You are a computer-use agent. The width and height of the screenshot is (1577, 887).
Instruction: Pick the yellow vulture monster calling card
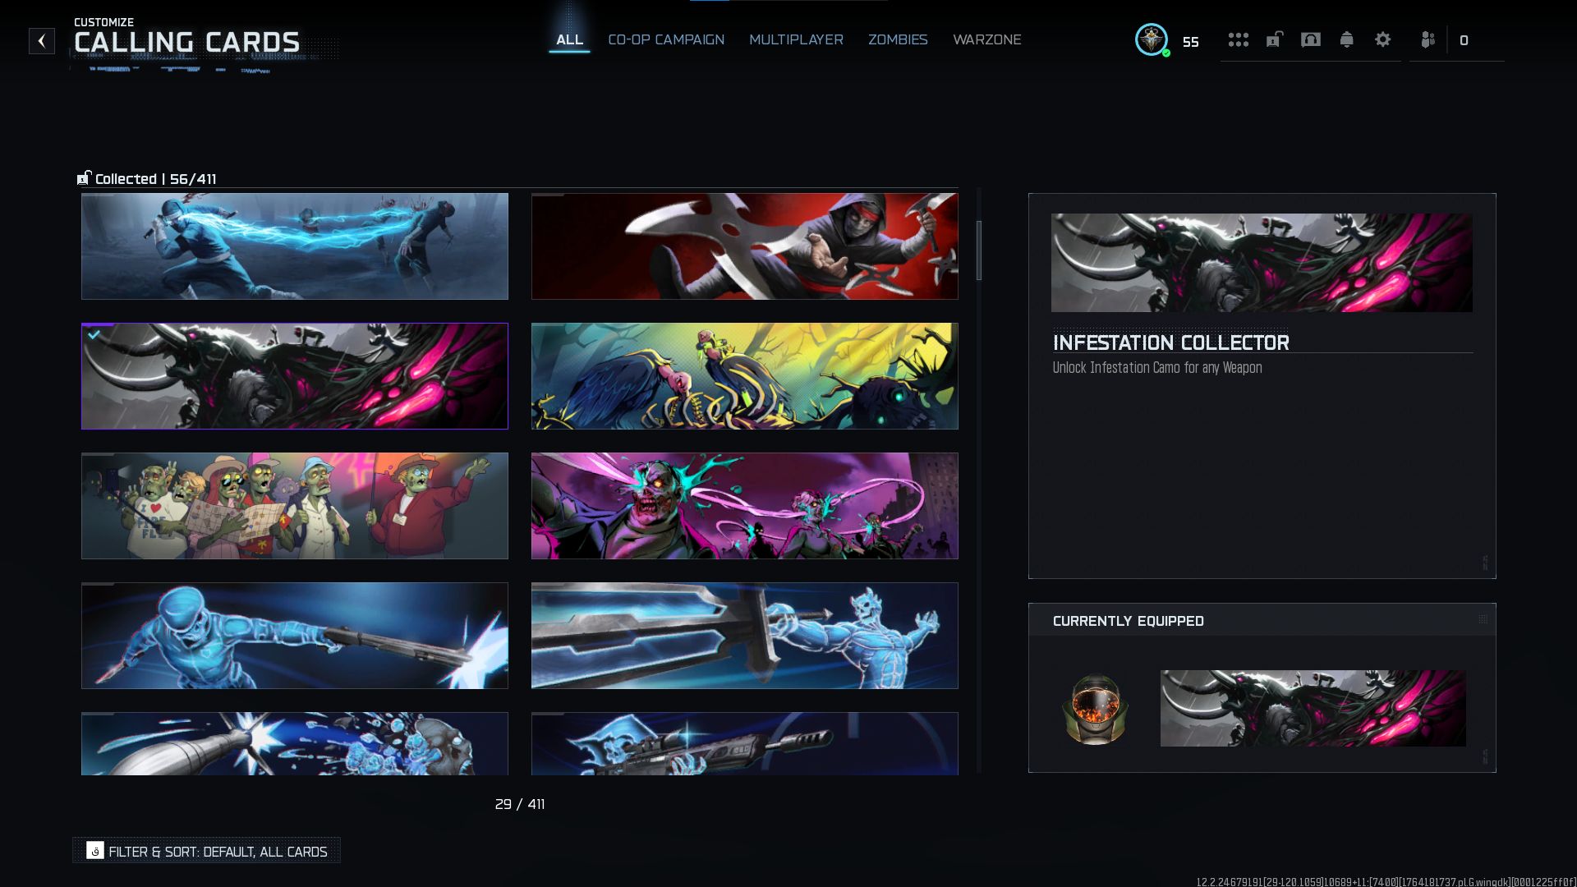click(x=744, y=376)
